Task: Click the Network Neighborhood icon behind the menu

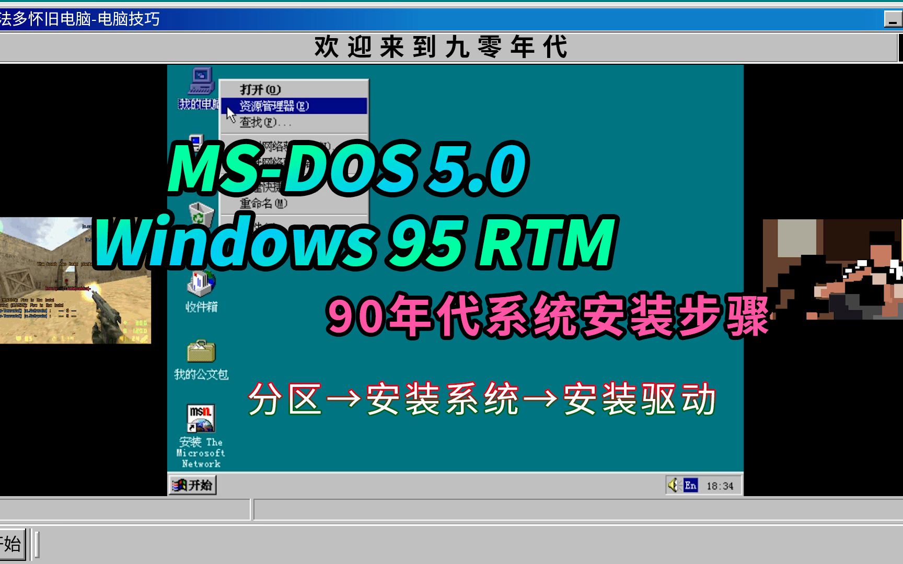Action: 196,142
